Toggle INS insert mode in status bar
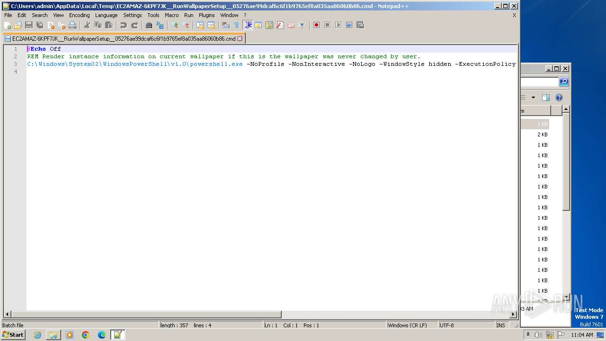606x341 pixels. coord(501,325)
